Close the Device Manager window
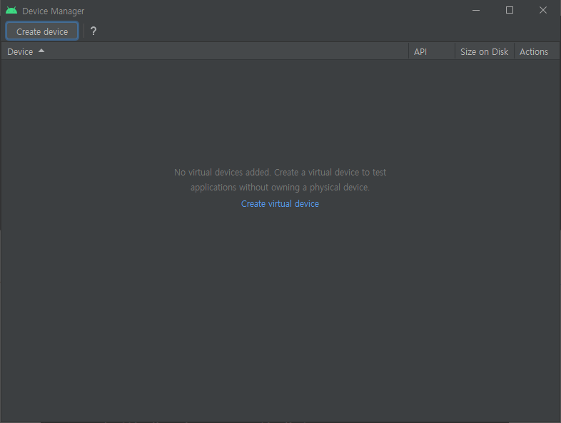This screenshot has width=561, height=423. pyautogui.click(x=543, y=11)
